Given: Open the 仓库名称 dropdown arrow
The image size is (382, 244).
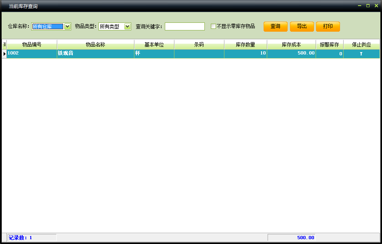Looking at the screenshot, I should 68,26.
